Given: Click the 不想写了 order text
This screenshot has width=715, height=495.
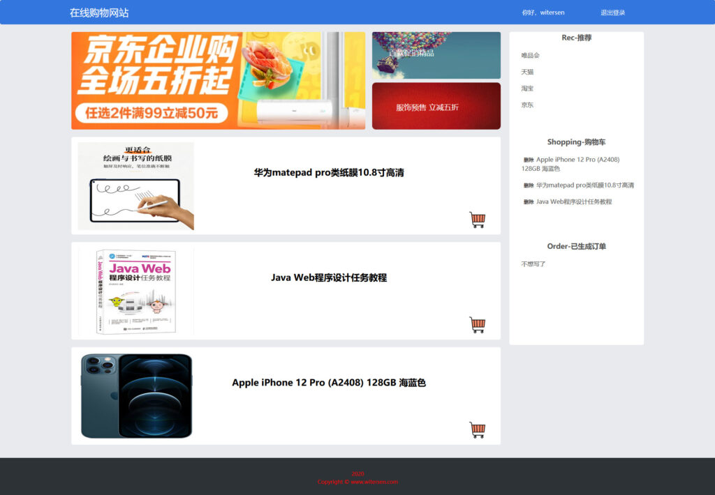Looking at the screenshot, I should click(533, 264).
